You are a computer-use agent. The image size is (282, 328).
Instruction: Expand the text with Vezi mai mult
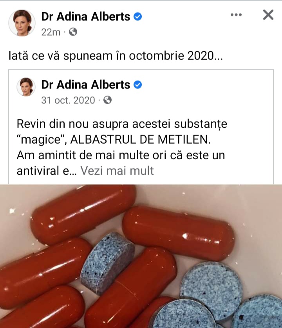pos(117,171)
